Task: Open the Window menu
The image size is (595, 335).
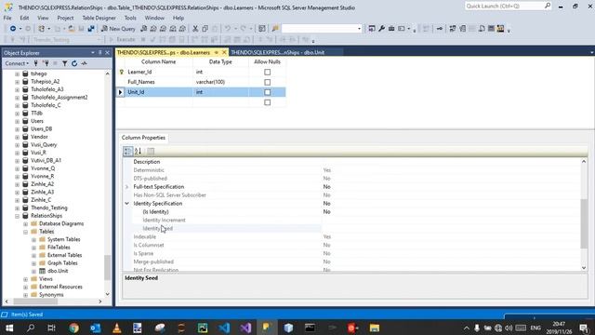Action: [x=154, y=18]
